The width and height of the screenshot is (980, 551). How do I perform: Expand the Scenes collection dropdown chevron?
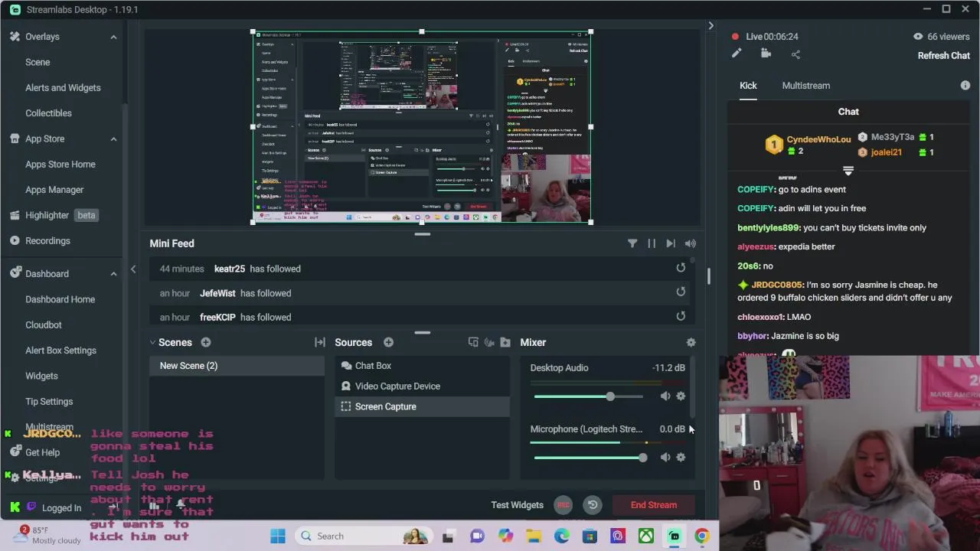(x=152, y=343)
